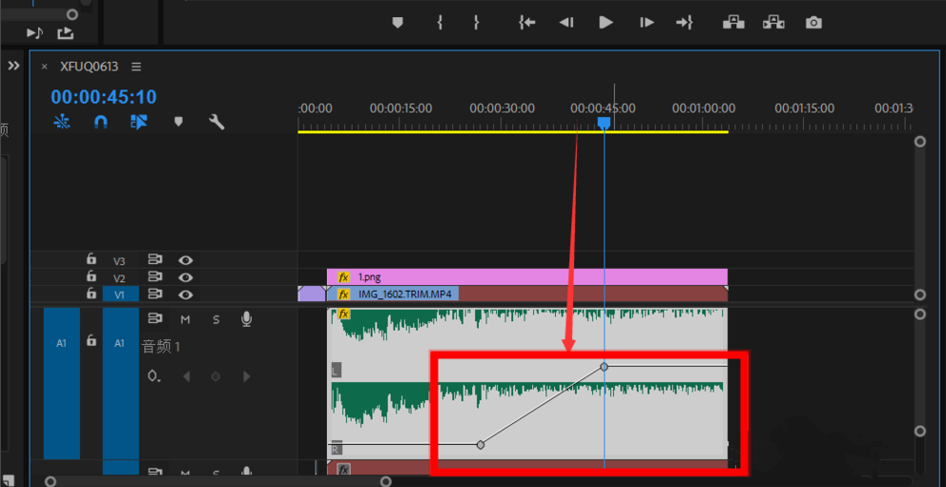
Task: Step forward one frame
Action: (x=647, y=23)
